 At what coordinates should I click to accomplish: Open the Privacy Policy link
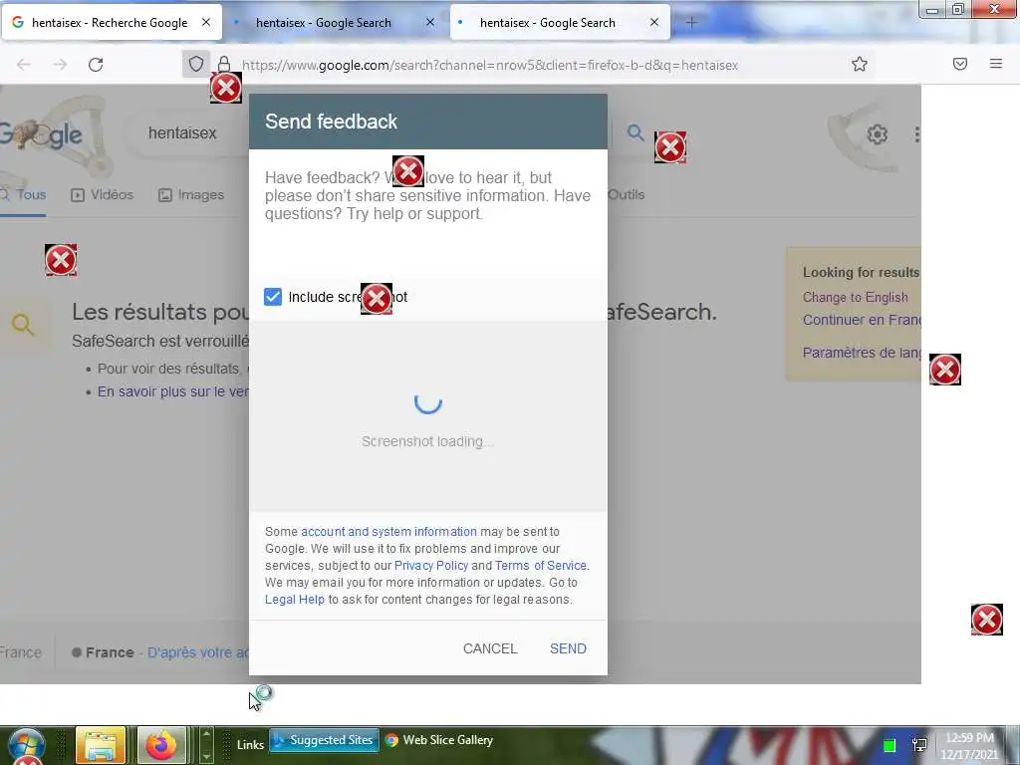(431, 566)
